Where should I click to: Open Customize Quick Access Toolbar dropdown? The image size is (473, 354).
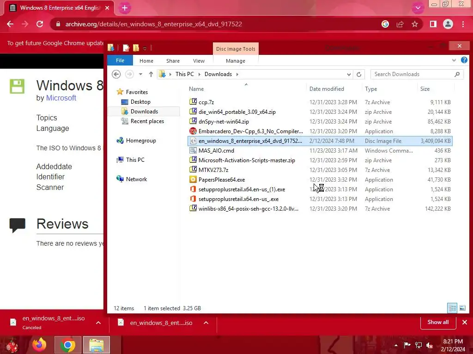145,48
